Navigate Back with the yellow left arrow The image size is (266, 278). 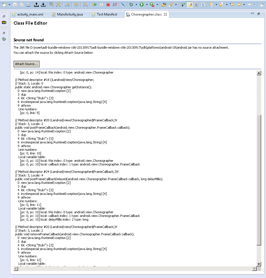click(239, 5)
